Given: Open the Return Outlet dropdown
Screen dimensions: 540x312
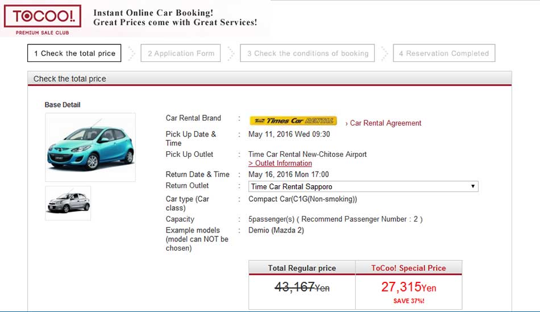Looking at the screenshot, I should [363, 186].
